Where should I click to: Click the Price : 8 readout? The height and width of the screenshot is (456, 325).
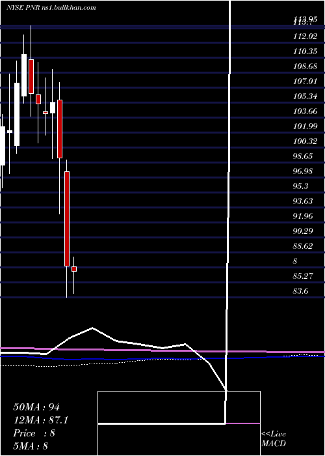coord(34,433)
